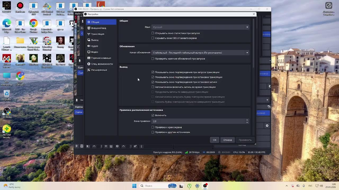The width and height of the screenshot is (339, 190).
Task: Open Task View on the taskbar
Action: 181,186
